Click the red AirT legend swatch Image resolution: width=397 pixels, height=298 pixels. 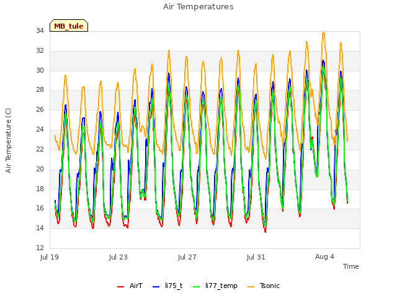(x=120, y=287)
